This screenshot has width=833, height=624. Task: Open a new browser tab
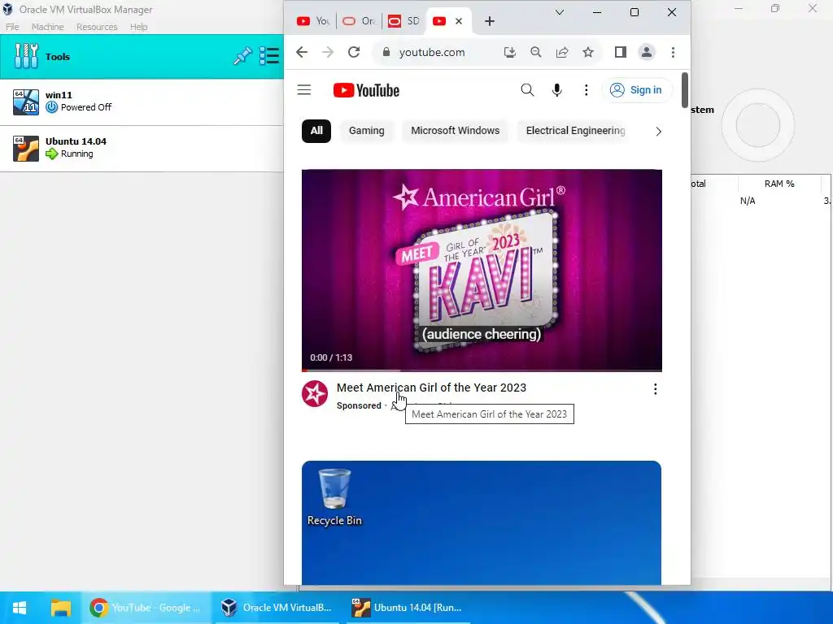490,21
